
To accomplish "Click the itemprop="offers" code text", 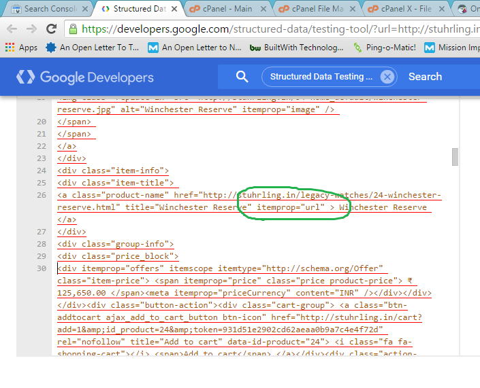I will tap(123, 268).
